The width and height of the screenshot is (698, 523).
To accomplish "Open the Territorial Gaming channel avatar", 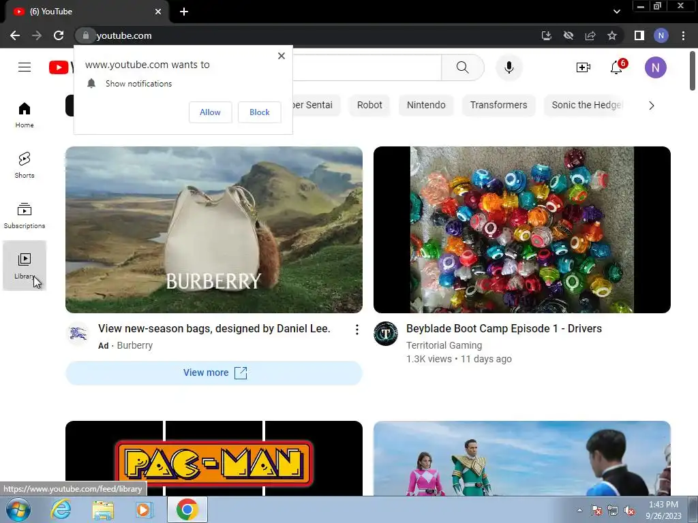I will pyautogui.click(x=386, y=334).
